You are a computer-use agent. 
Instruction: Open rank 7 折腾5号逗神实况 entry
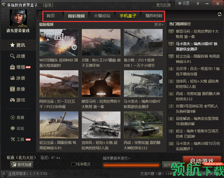tap(195, 109)
